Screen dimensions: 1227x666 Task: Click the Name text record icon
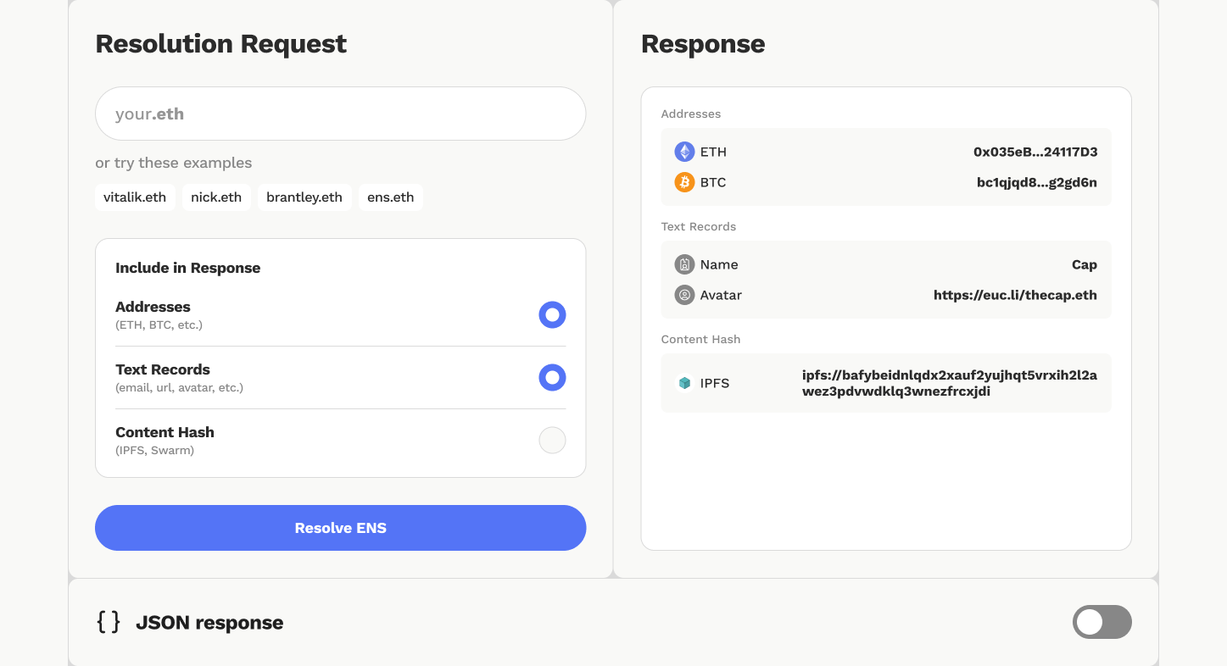(x=684, y=264)
